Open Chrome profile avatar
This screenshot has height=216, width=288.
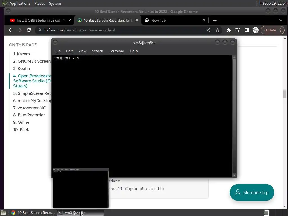tap(255, 30)
